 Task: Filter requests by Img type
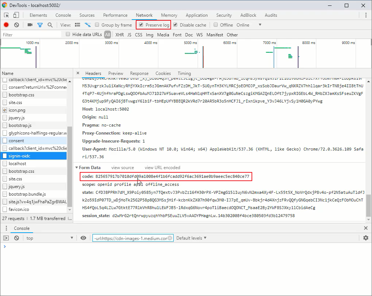150,35
